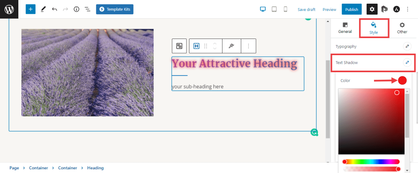Switch to the General tab
The image size is (418, 173).
pos(345,28)
